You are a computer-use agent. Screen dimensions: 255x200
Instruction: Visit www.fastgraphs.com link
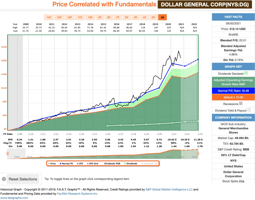14,198
